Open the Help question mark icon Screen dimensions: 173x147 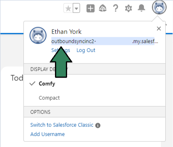(116, 8)
